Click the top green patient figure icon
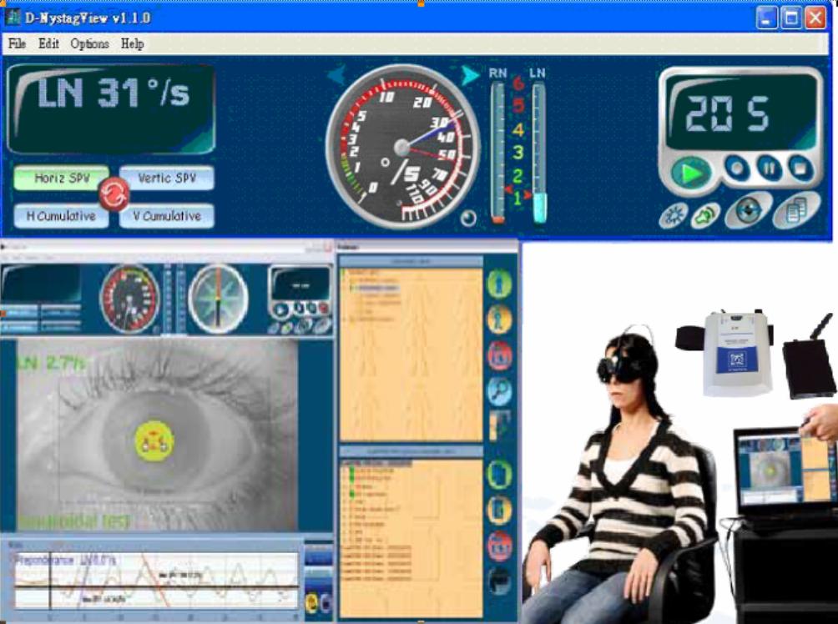This screenshot has height=624, width=838. click(x=499, y=284)
